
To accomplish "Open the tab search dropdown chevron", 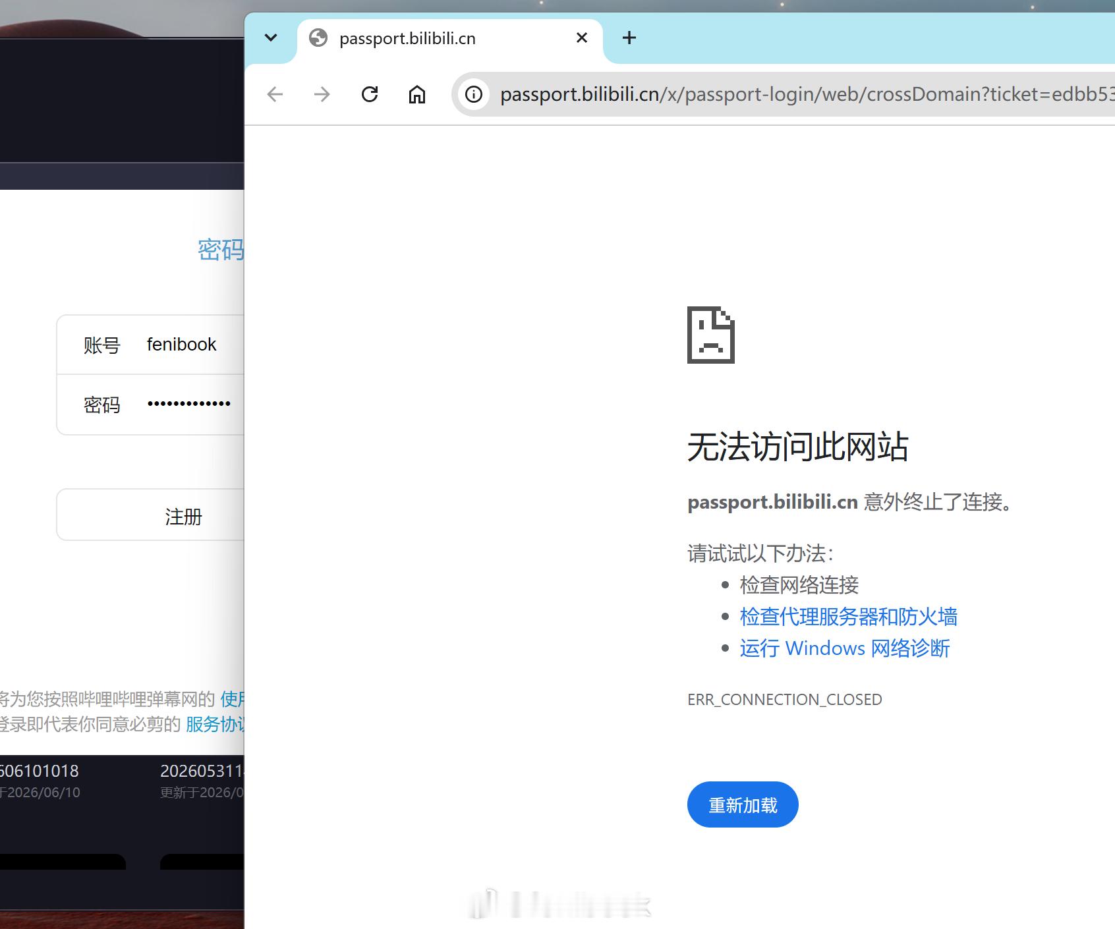I will [x=271, y=38].
